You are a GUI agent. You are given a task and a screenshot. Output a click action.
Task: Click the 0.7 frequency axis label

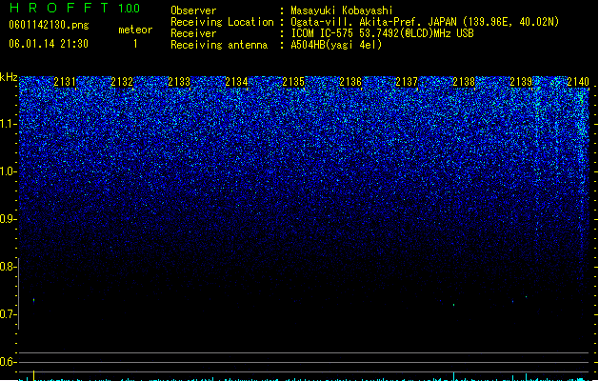8,314
